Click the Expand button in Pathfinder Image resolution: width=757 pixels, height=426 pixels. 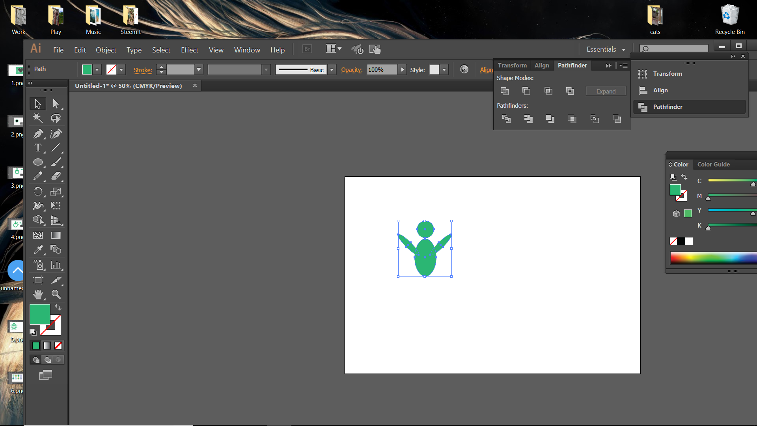[x=606, y=91]
